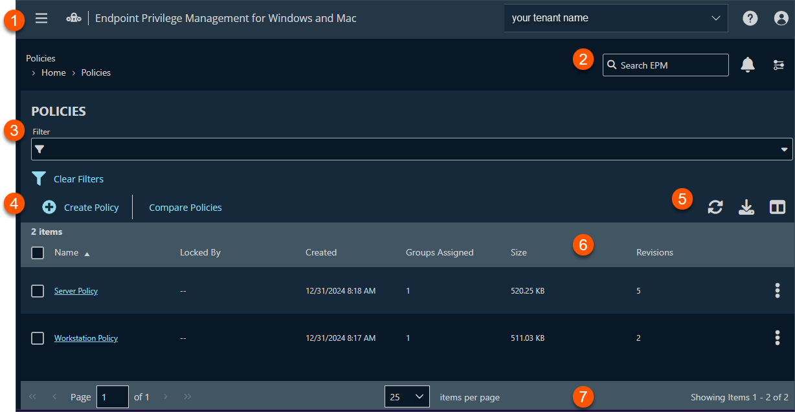The height and width of the screenshot is (412, 795).
Task: Click Clear Filters link
Action: 78,179
